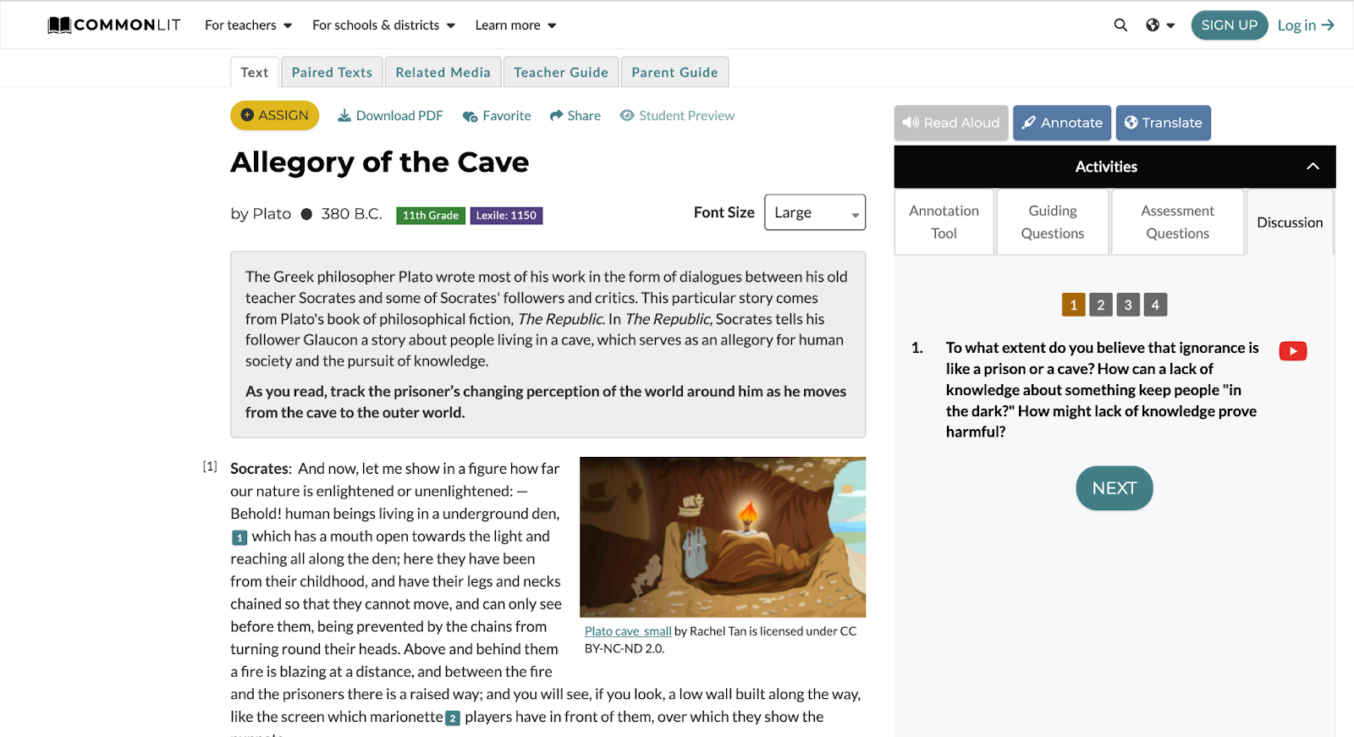Click the NEXT button
The width and height of the screenshot is (1354, 737).
pos(1114,488)
